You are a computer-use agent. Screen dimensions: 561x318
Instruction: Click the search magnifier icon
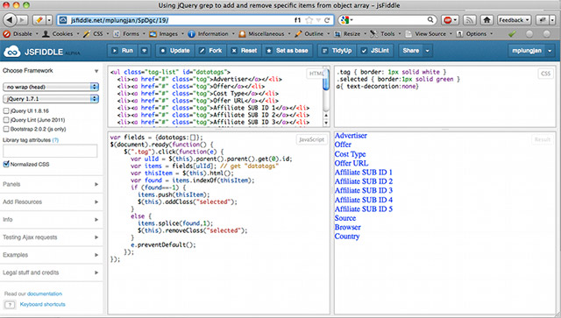coord(430,19)
